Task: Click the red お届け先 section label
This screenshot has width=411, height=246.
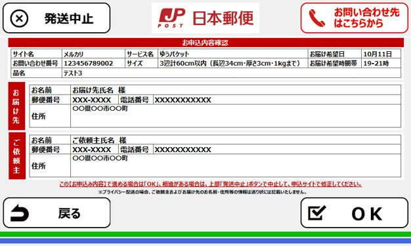Action: (x=16, y=106)
